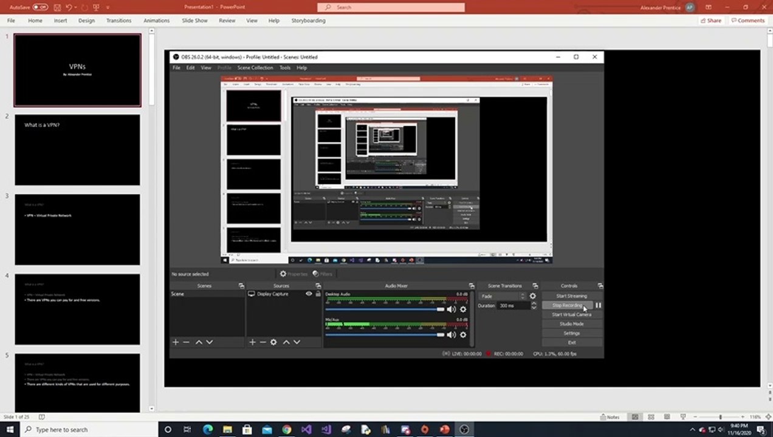The height and width of the screenshot is (437, 773).
Task: Add a new source with Sources plus icon
Action: point(252,342)
